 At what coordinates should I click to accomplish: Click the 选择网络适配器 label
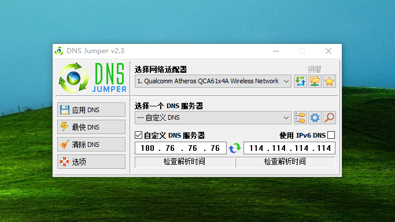pyautogui.click(x=161, y=69)
